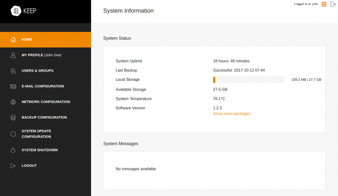The image size is (338, 196).
Task: Click the Software Version label
Action: click(130, 108)
